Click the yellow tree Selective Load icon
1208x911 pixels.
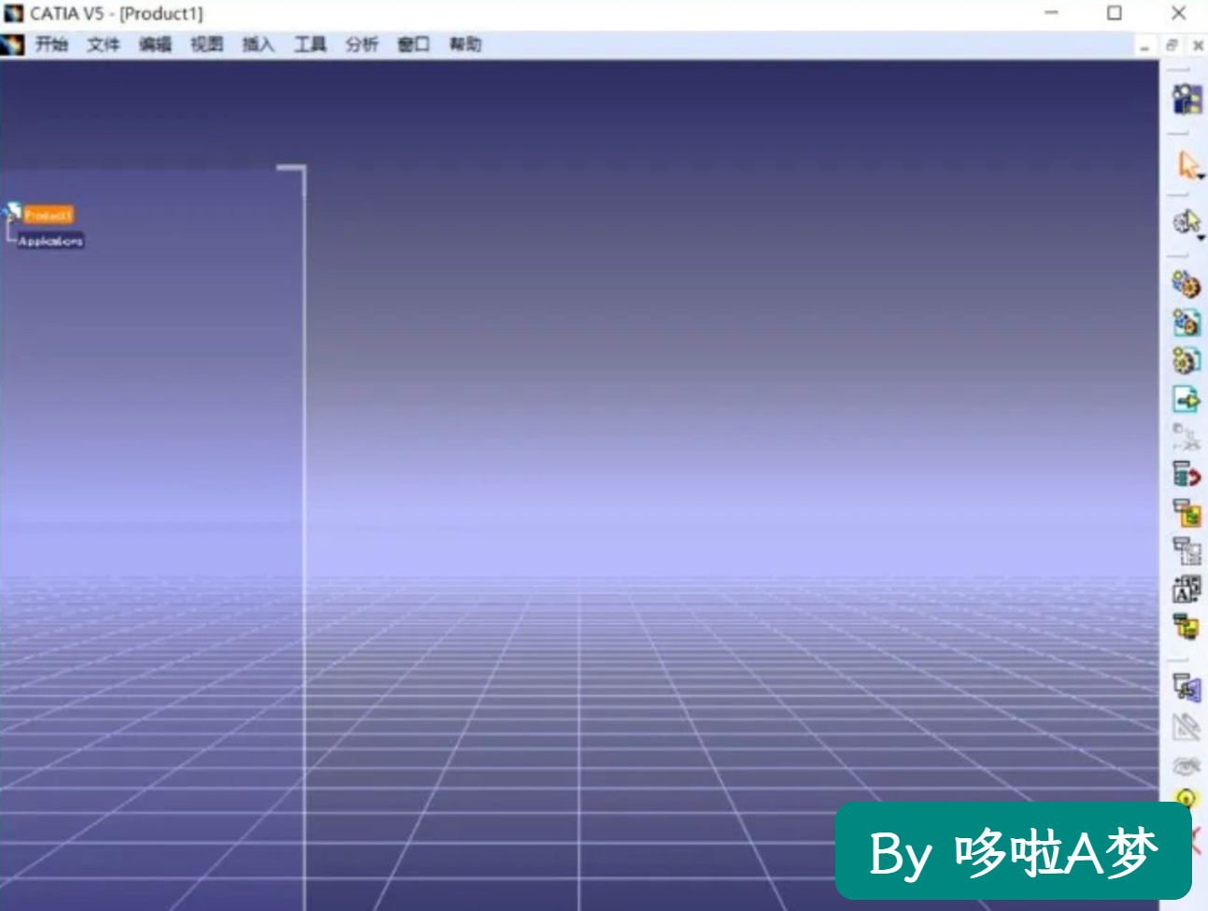(x=1187, y=627)
